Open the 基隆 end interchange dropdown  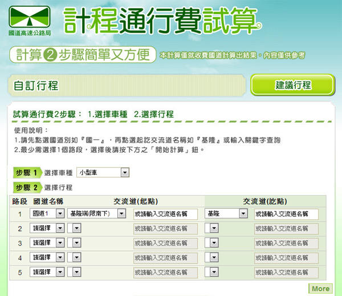click(227, 214)
